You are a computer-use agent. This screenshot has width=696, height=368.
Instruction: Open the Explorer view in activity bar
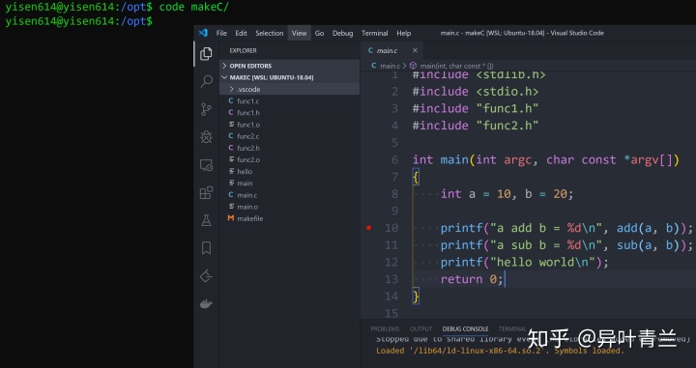[x=206, y=54]
